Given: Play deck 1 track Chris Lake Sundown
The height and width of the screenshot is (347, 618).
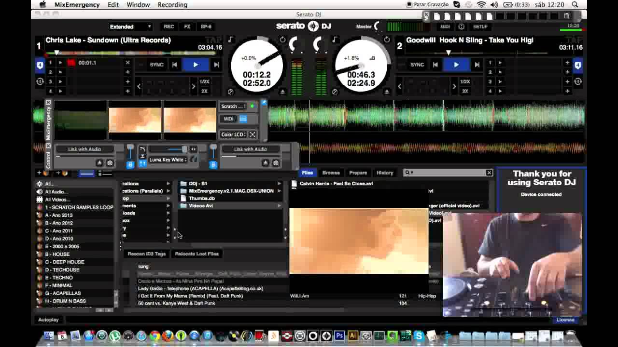Looking at the screenshot, I should tap(195, 65).
